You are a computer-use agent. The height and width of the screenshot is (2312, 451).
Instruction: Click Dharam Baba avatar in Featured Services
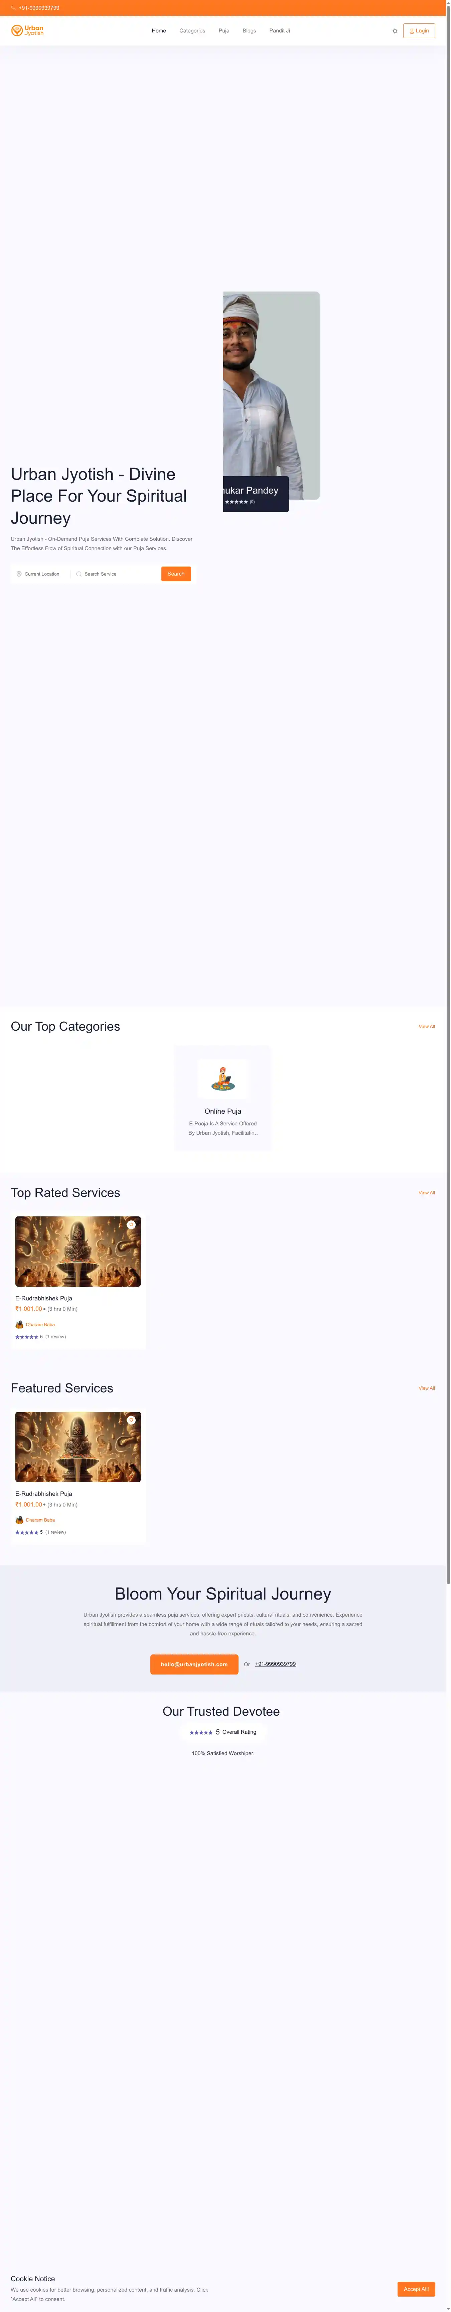click(19, 1520)
